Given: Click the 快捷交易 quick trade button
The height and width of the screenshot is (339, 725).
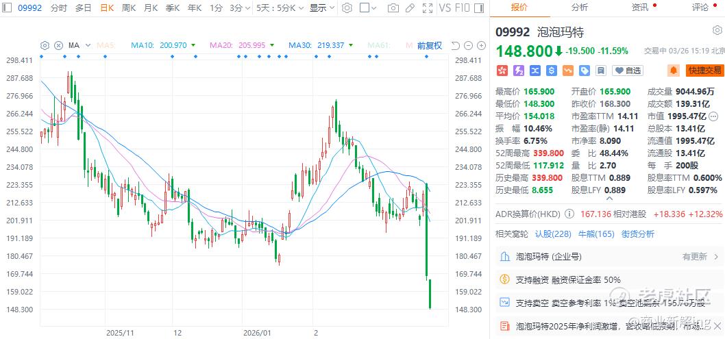Looking at the screenshot, I should [705, 71].
